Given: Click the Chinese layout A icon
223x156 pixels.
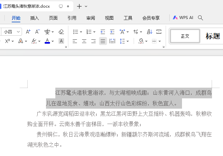Looking at the screenshot, I should [122, 32].
